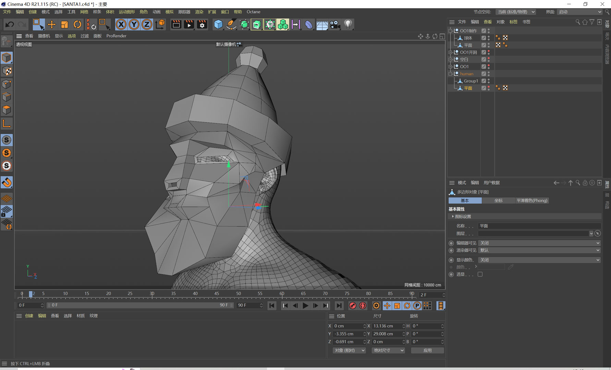Open the Edit Render Settings icon
This screenshot has height=370, width=611.
tap(202, 24)
